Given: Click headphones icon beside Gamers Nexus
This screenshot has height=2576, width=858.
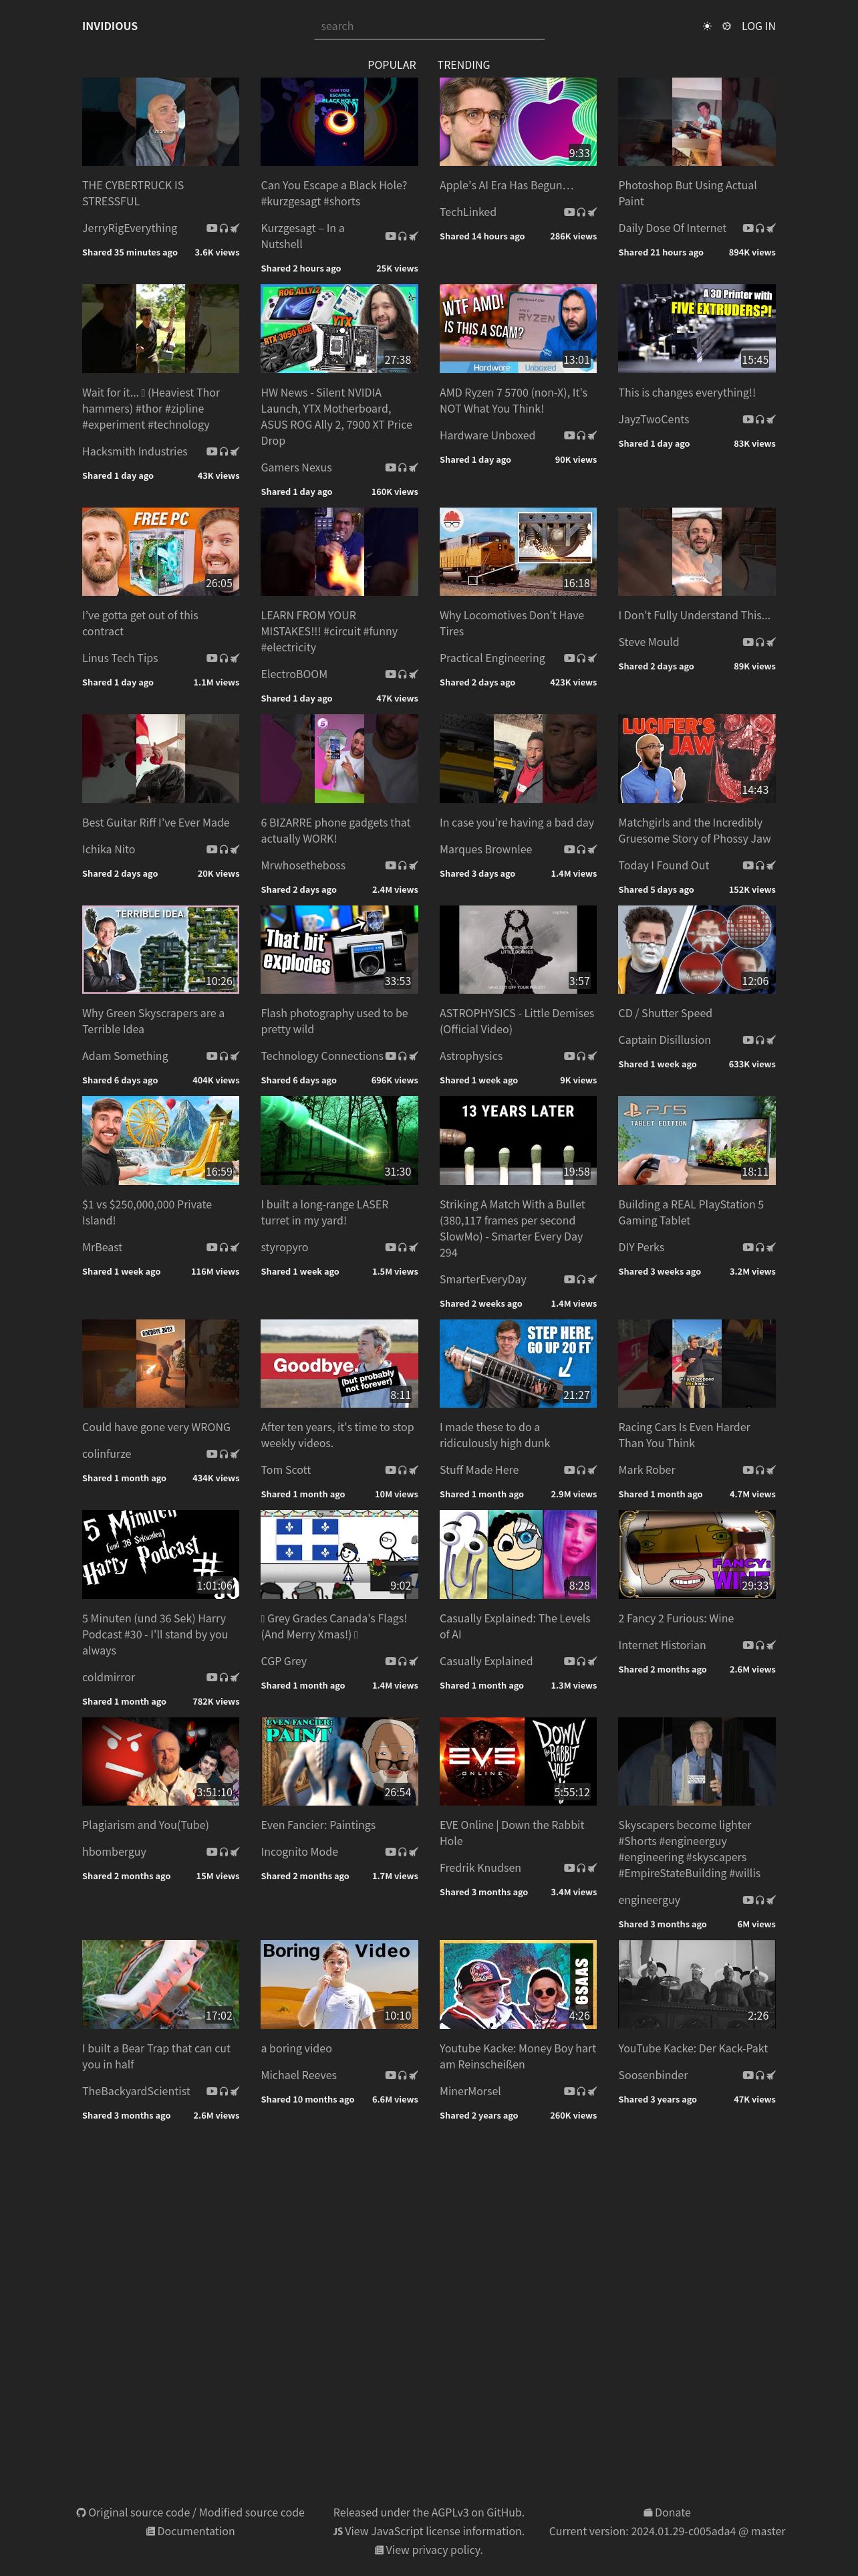Looking at the screenshot, I should click(402, 468).
